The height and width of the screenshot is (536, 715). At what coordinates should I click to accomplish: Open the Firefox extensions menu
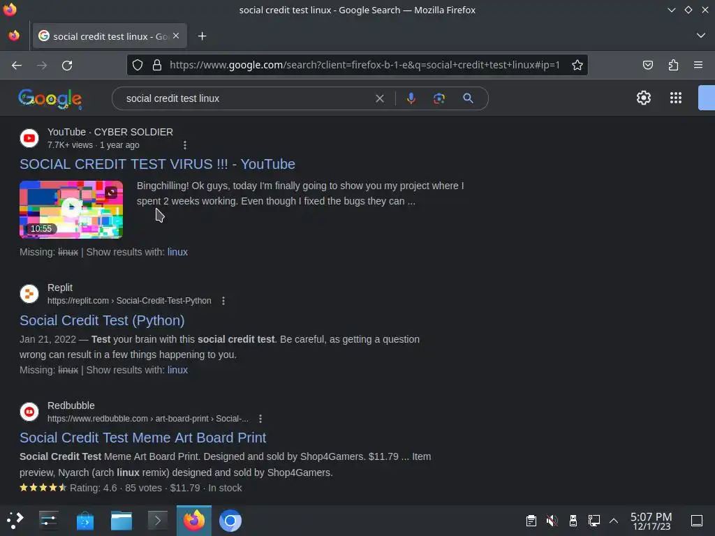[673, 65]
